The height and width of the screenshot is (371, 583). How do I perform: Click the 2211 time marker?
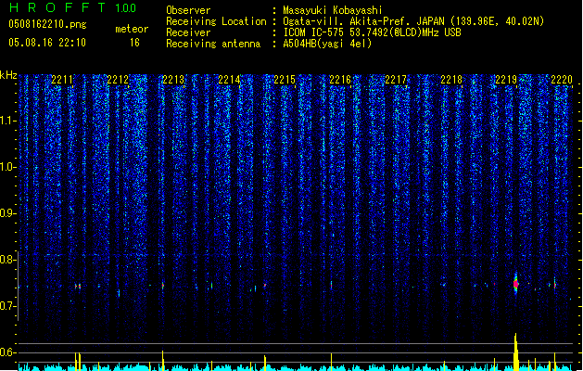[62, 80]
